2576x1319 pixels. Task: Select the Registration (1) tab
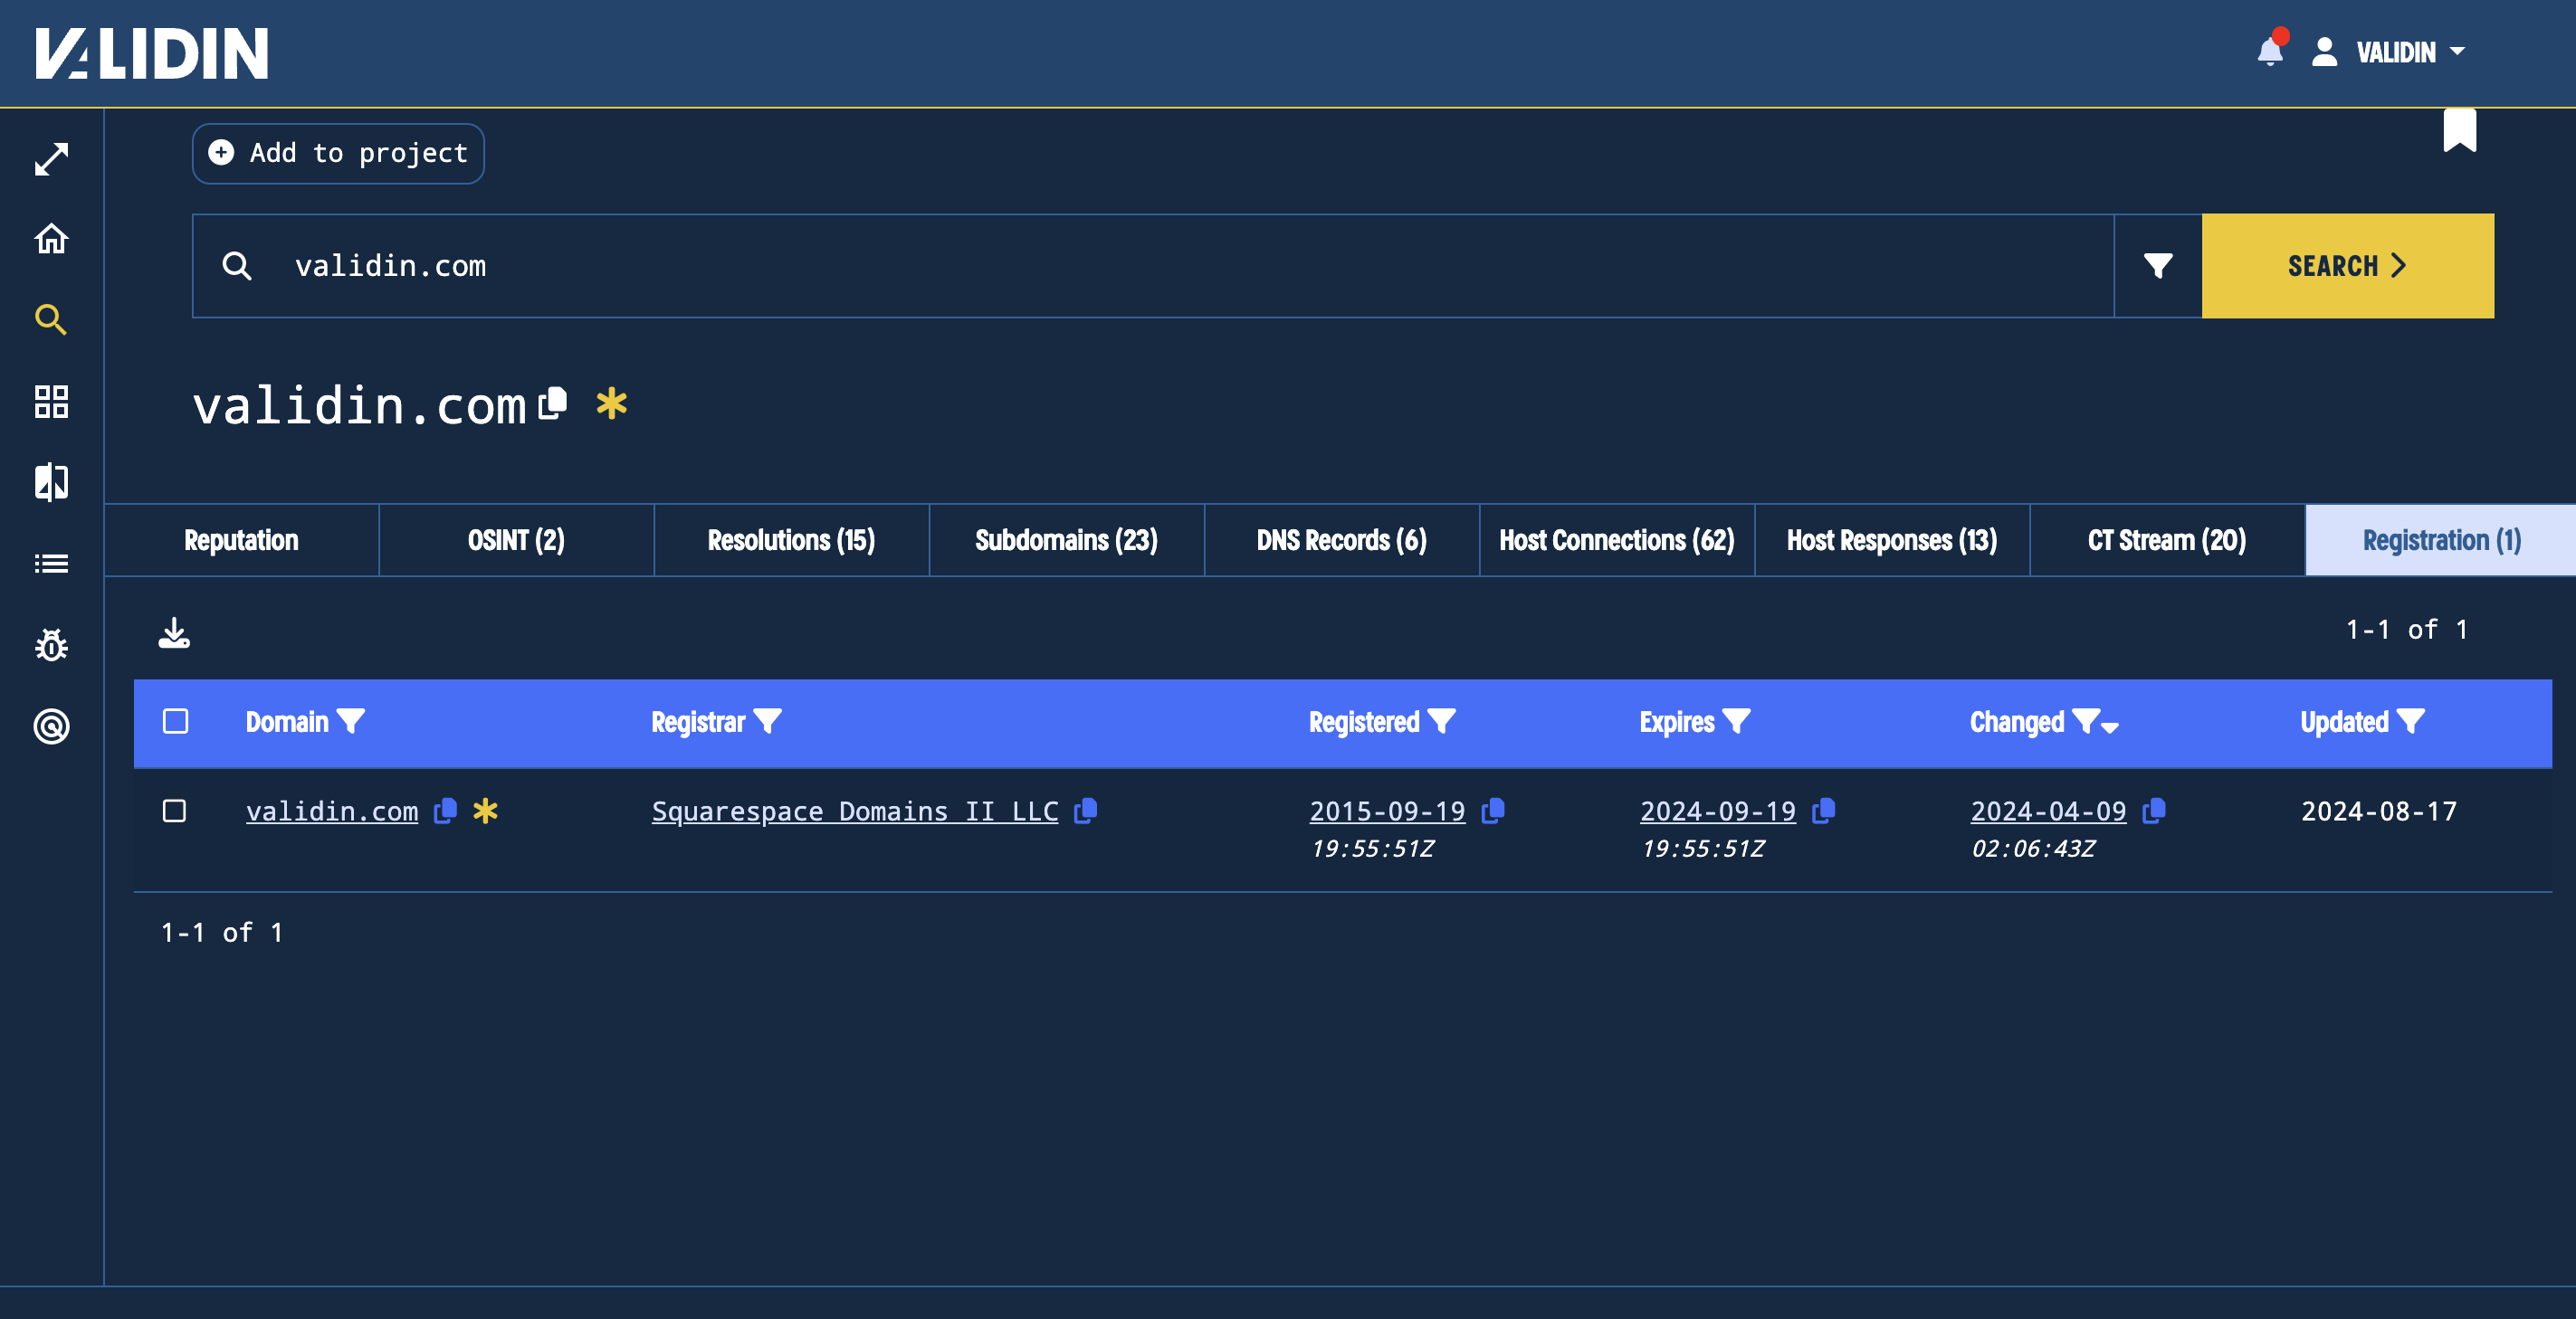click(x=2441, y=539)
